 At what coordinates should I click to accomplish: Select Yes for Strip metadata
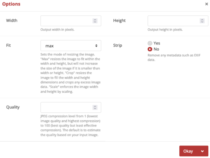(150, 43)
